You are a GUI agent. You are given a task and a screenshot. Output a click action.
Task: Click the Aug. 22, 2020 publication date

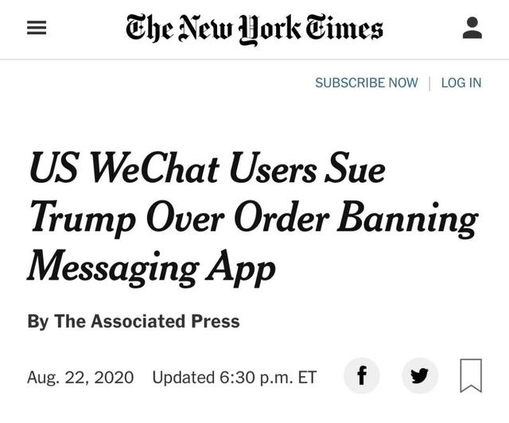pyautogui.click(x=80, y=377)
